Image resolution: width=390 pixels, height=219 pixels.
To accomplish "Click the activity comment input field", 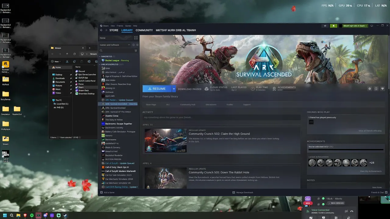I will pyautogui.click(x=222, y=117).
